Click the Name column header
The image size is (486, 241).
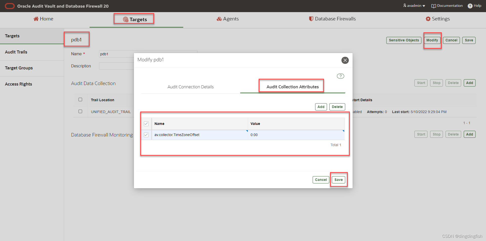coord(200,124)
